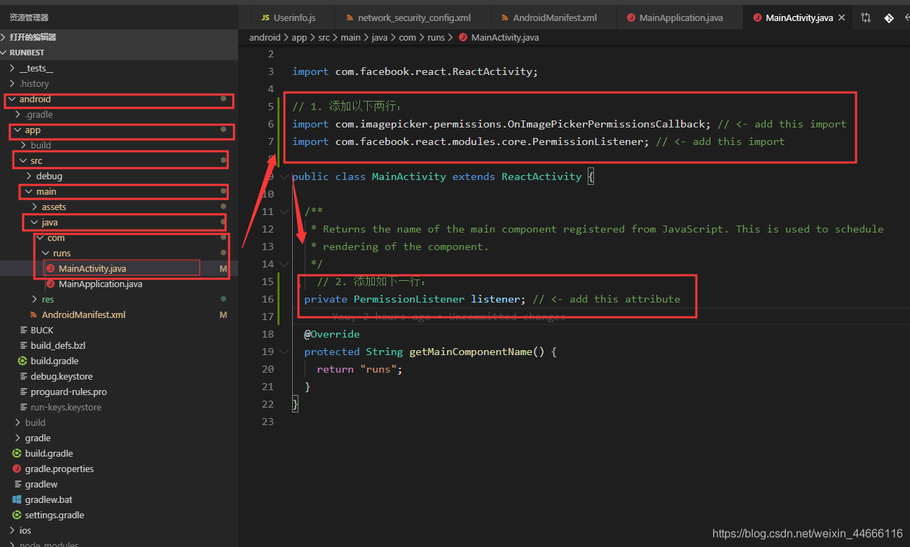Open AndroidManifest.xml in the file tree
This screenshot has height=547, width=910.
(119, 314)
